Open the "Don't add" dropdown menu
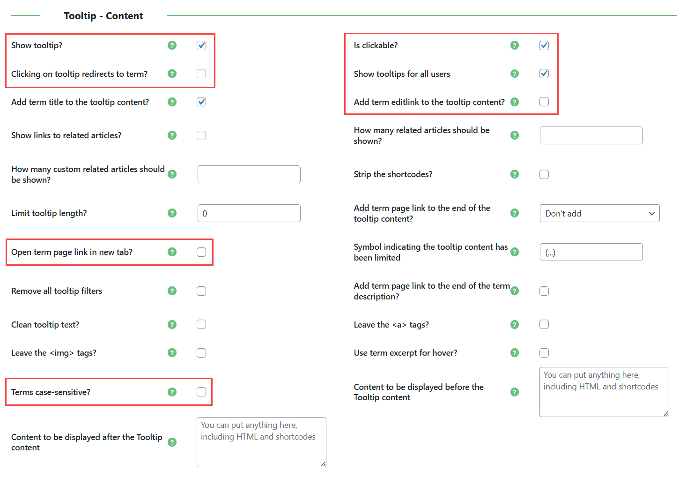Screen dimensions: 679x478 pyautogui.click(x=599, y=213)
